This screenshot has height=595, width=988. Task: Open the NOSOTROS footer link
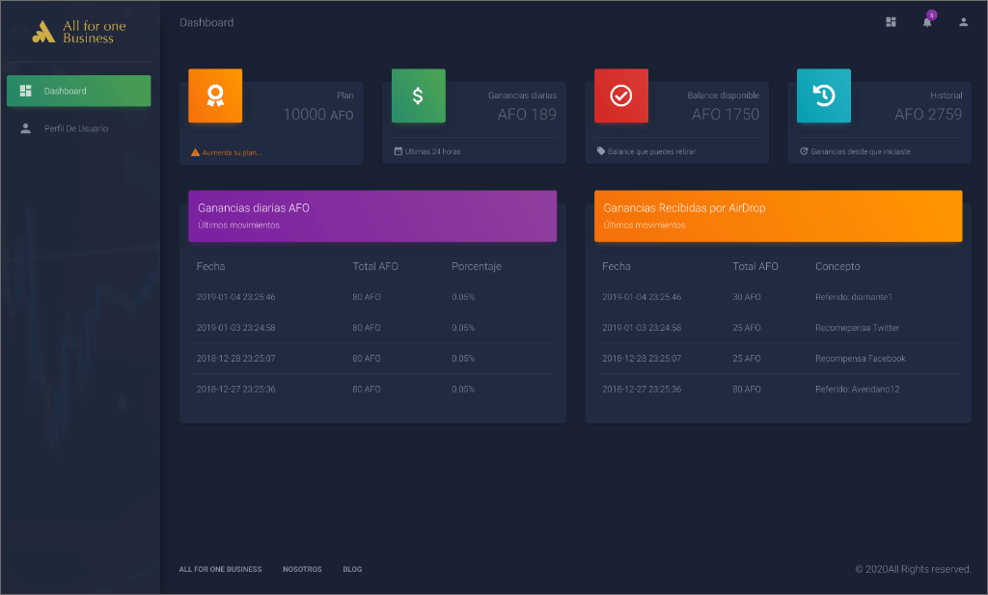click(302, 569)
